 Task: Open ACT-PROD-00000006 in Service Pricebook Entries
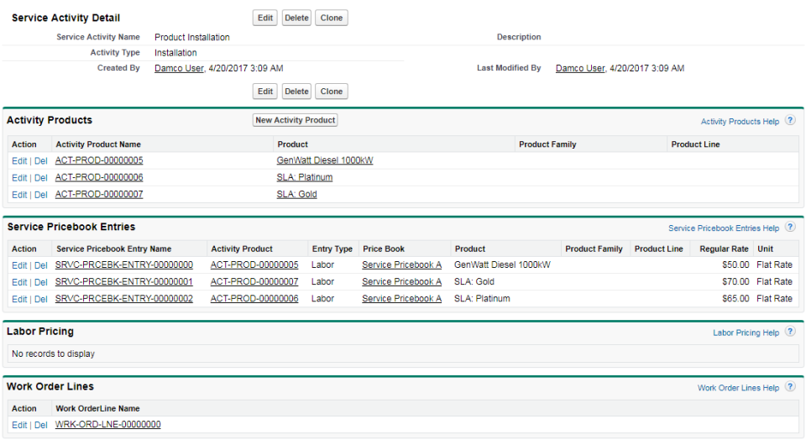(x=254, y=299)
